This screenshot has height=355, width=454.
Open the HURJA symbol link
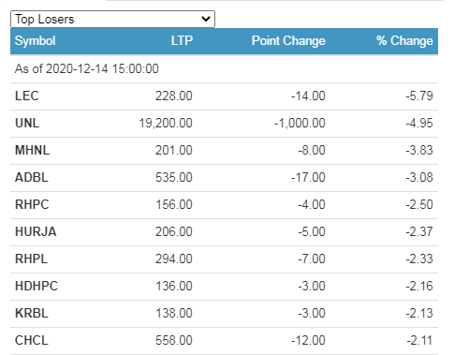(36, 231)
